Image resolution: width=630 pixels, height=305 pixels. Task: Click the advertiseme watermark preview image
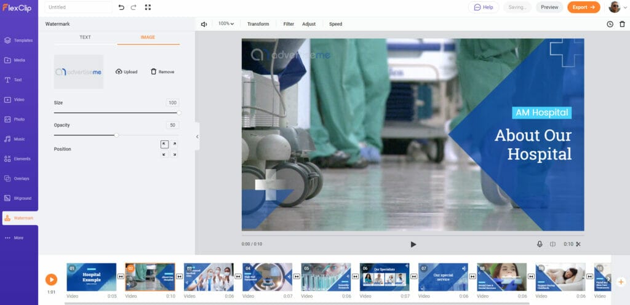(78, 72)
